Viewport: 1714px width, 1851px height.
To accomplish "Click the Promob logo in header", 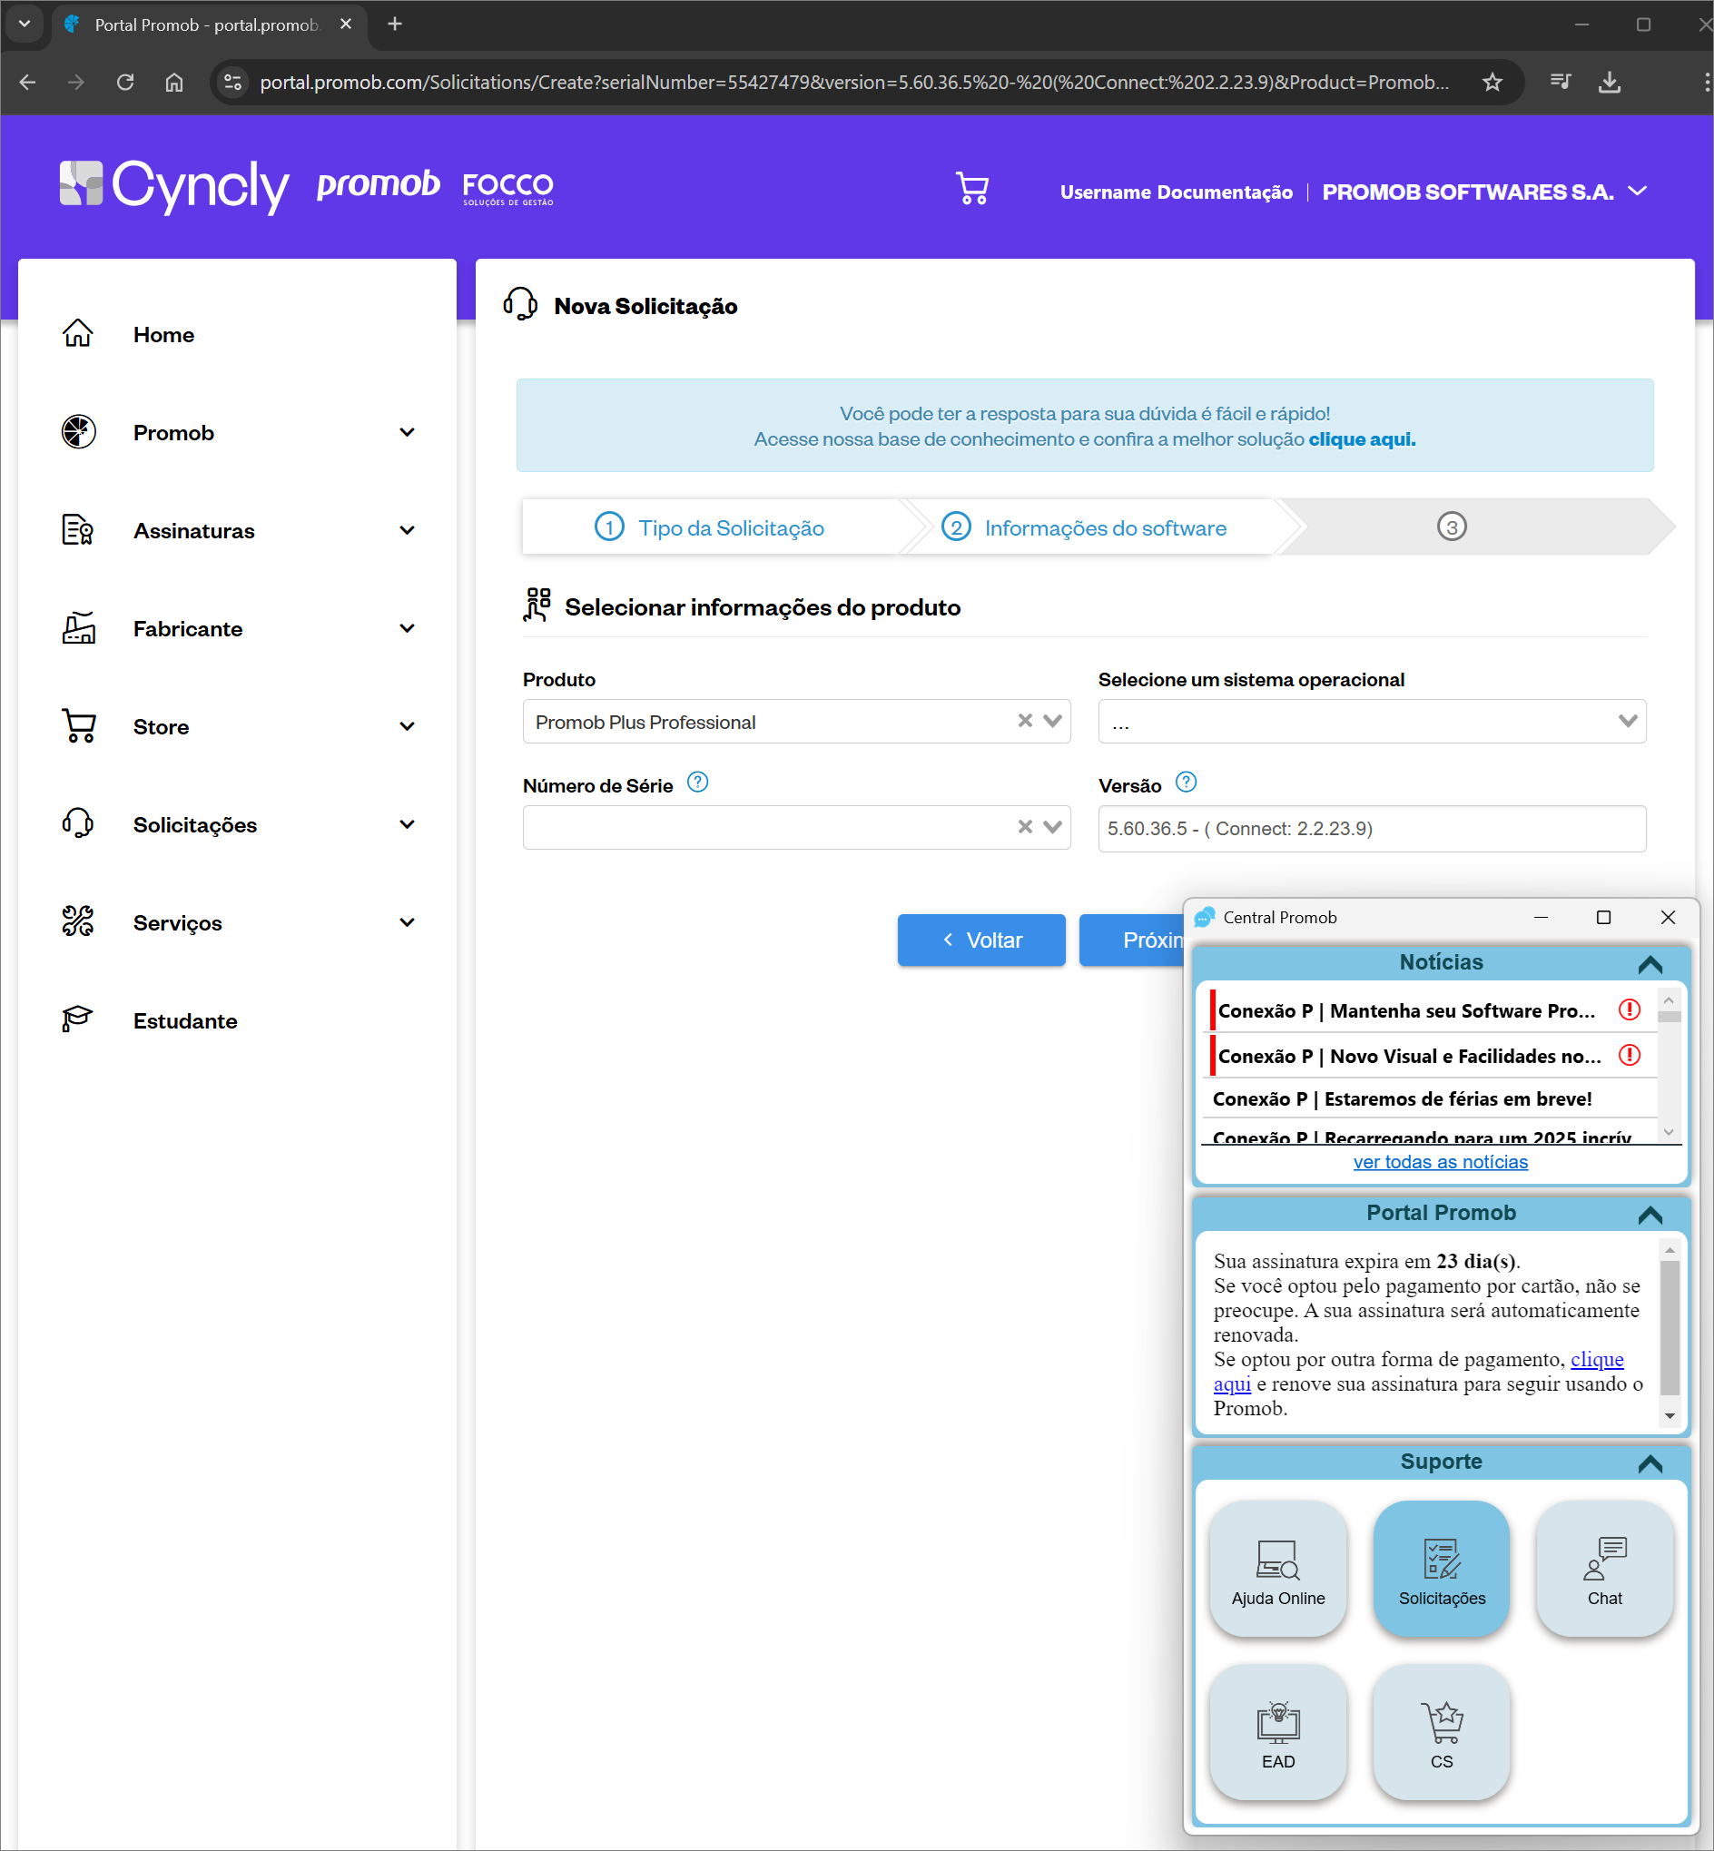I will pos(378,184).
